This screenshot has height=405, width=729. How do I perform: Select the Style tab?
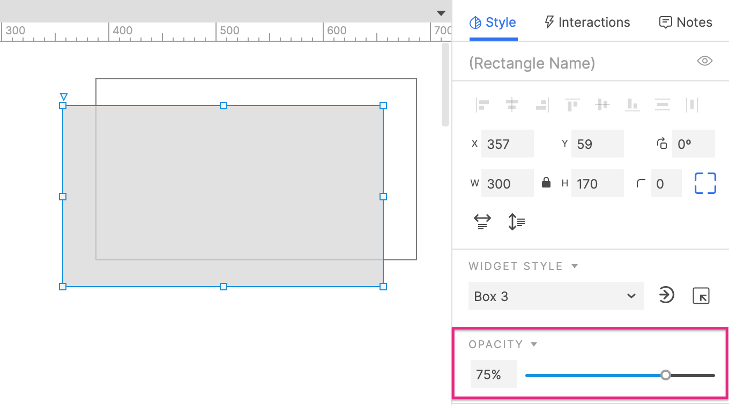click(x=492, y=22)
